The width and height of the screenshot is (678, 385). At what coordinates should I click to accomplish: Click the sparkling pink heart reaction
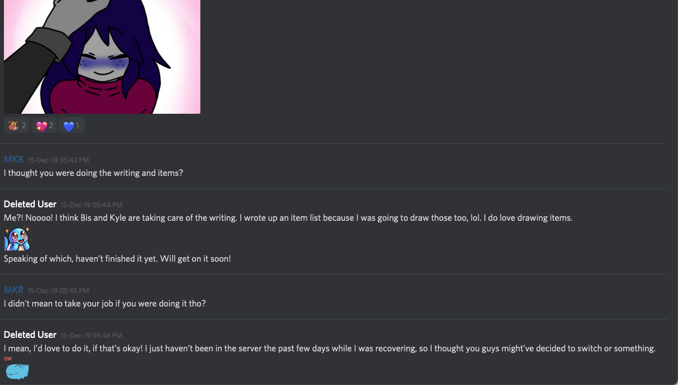click(44, 126)
